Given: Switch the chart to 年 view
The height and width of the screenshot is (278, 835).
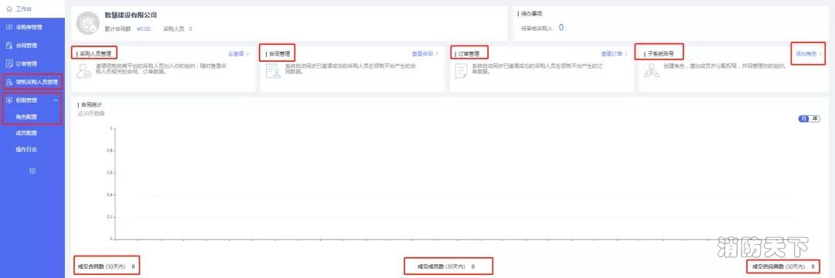Looking at the screenshot, I should [815, 118].
